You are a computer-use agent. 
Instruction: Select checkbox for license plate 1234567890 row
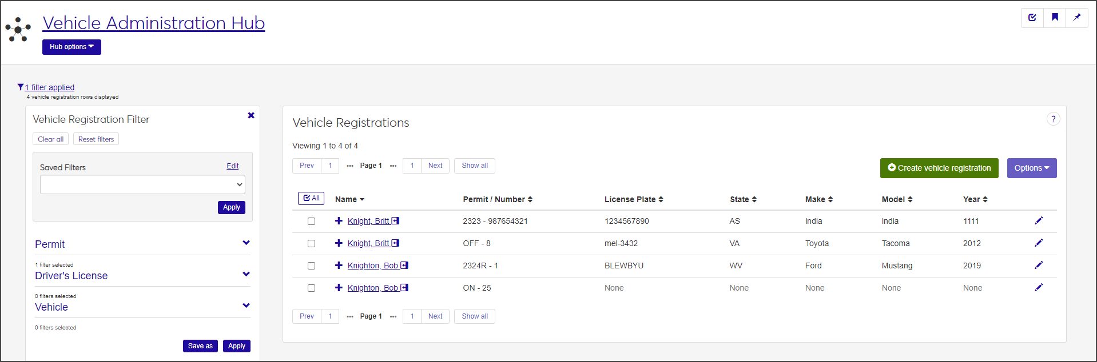311,221
